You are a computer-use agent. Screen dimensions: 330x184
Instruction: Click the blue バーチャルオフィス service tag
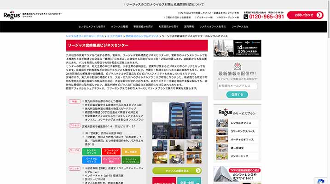tap(91, 160)
